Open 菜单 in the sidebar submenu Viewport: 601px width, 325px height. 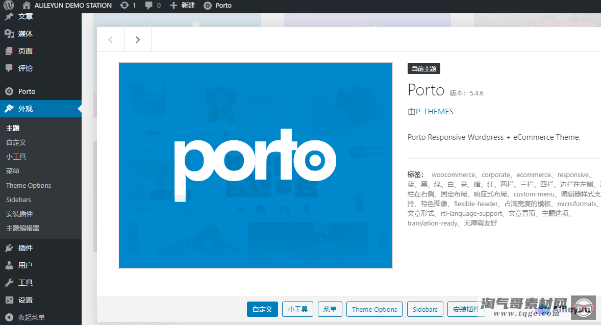[13, 170]
